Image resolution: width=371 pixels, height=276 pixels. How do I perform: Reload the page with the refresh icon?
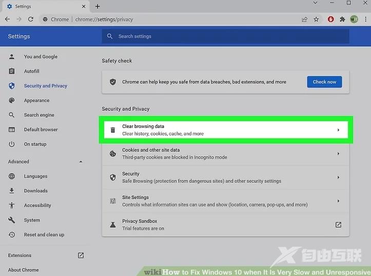coord(30,19)
